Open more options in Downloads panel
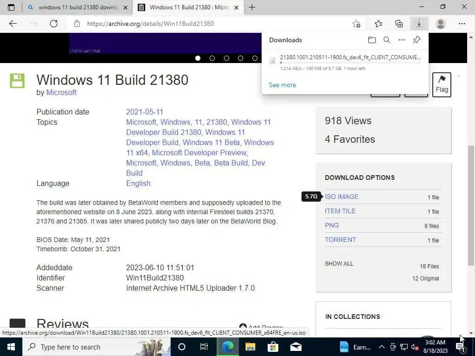Viewport: 475px width, 356px height. pyautogui.click(x=402, y=40)
